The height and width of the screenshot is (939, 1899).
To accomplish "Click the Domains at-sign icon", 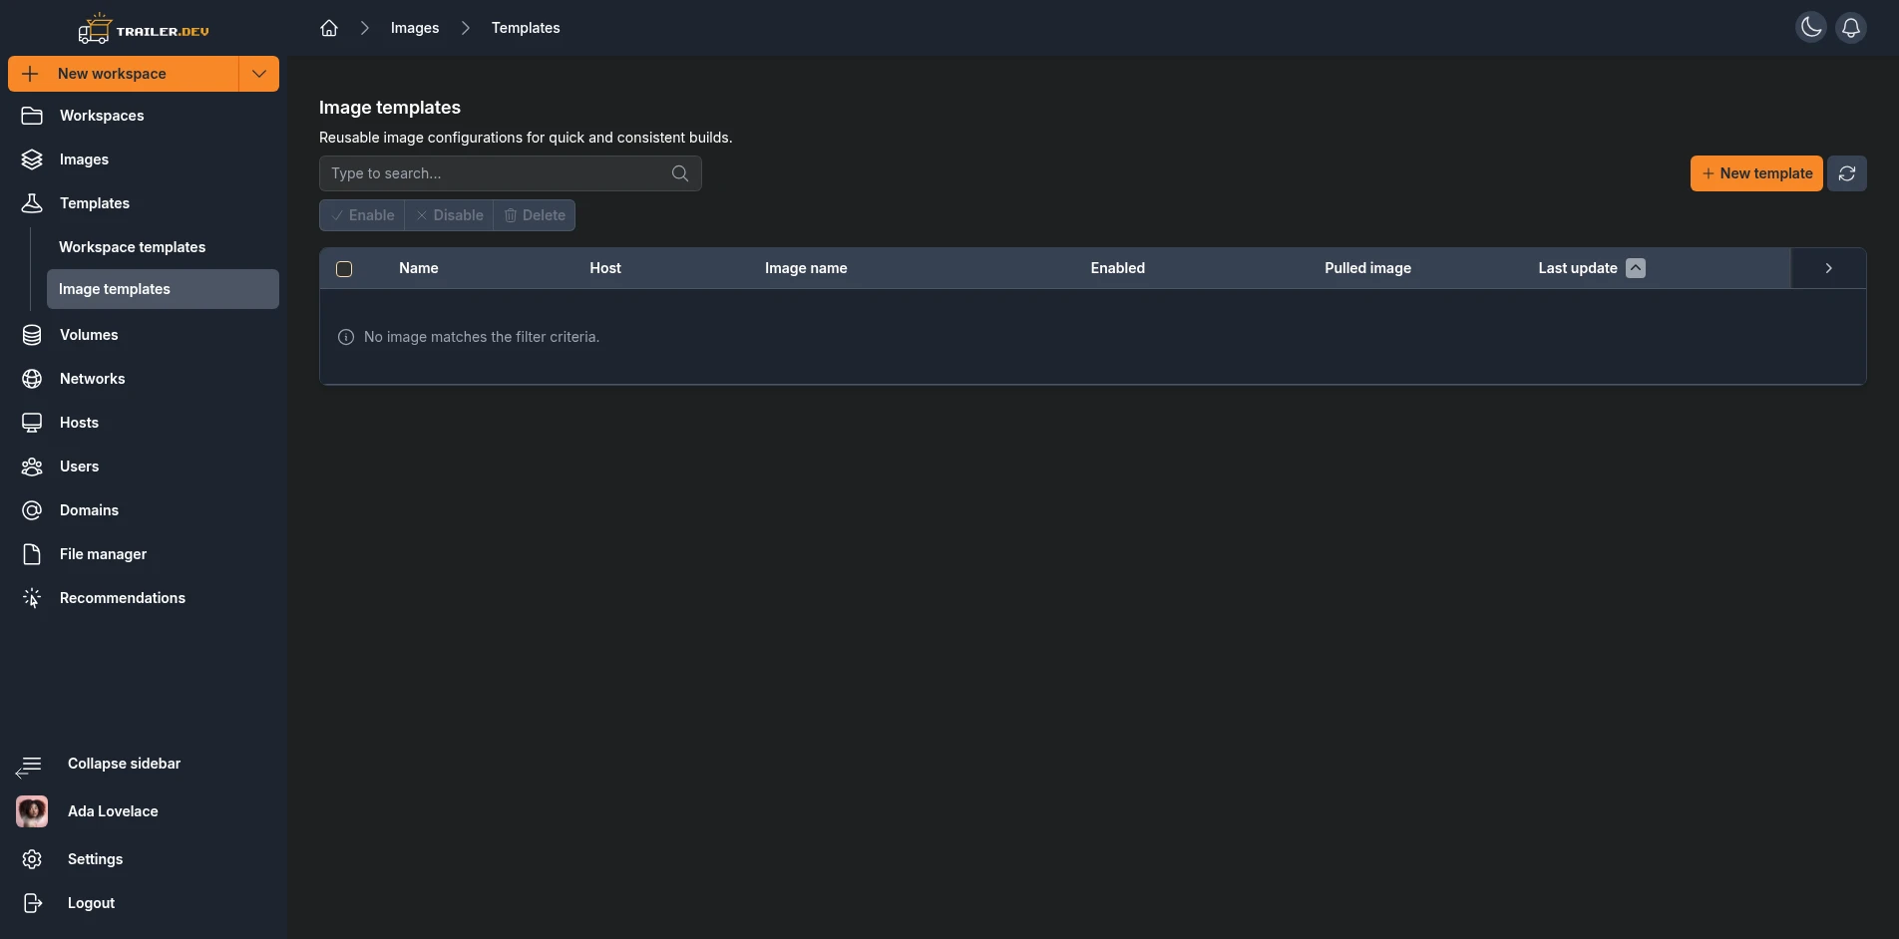I will pyautogui.click(x=32, y=510).
